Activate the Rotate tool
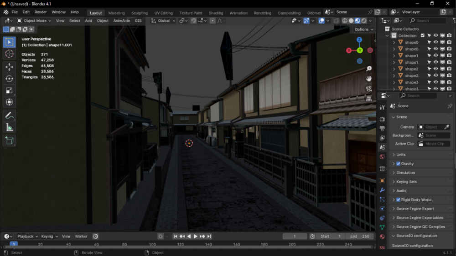This screenshot has width=456, height=256. [x=9, y=79]
